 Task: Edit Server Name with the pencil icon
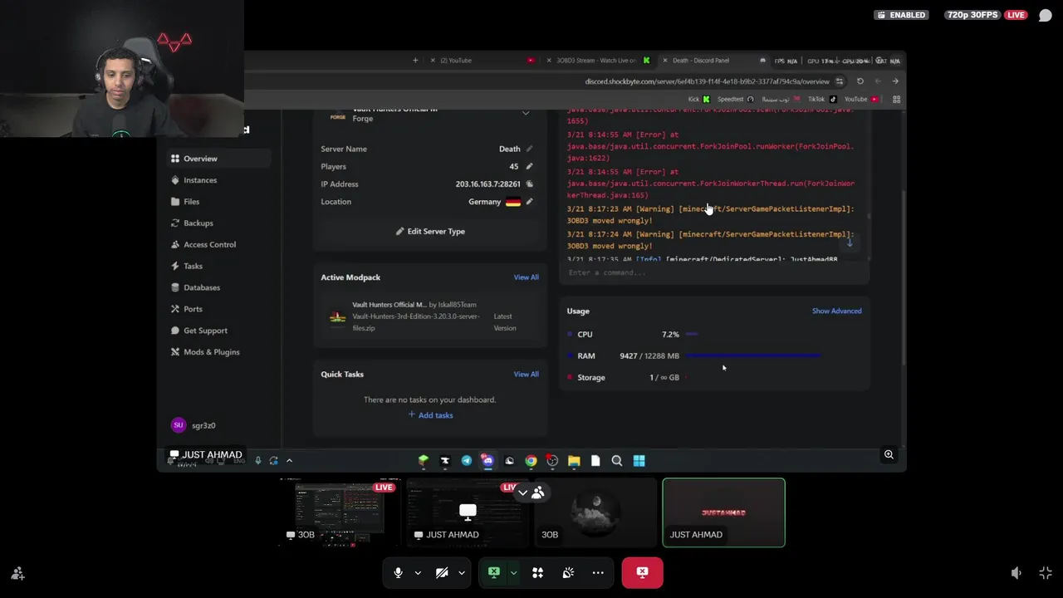coord(529,149)
